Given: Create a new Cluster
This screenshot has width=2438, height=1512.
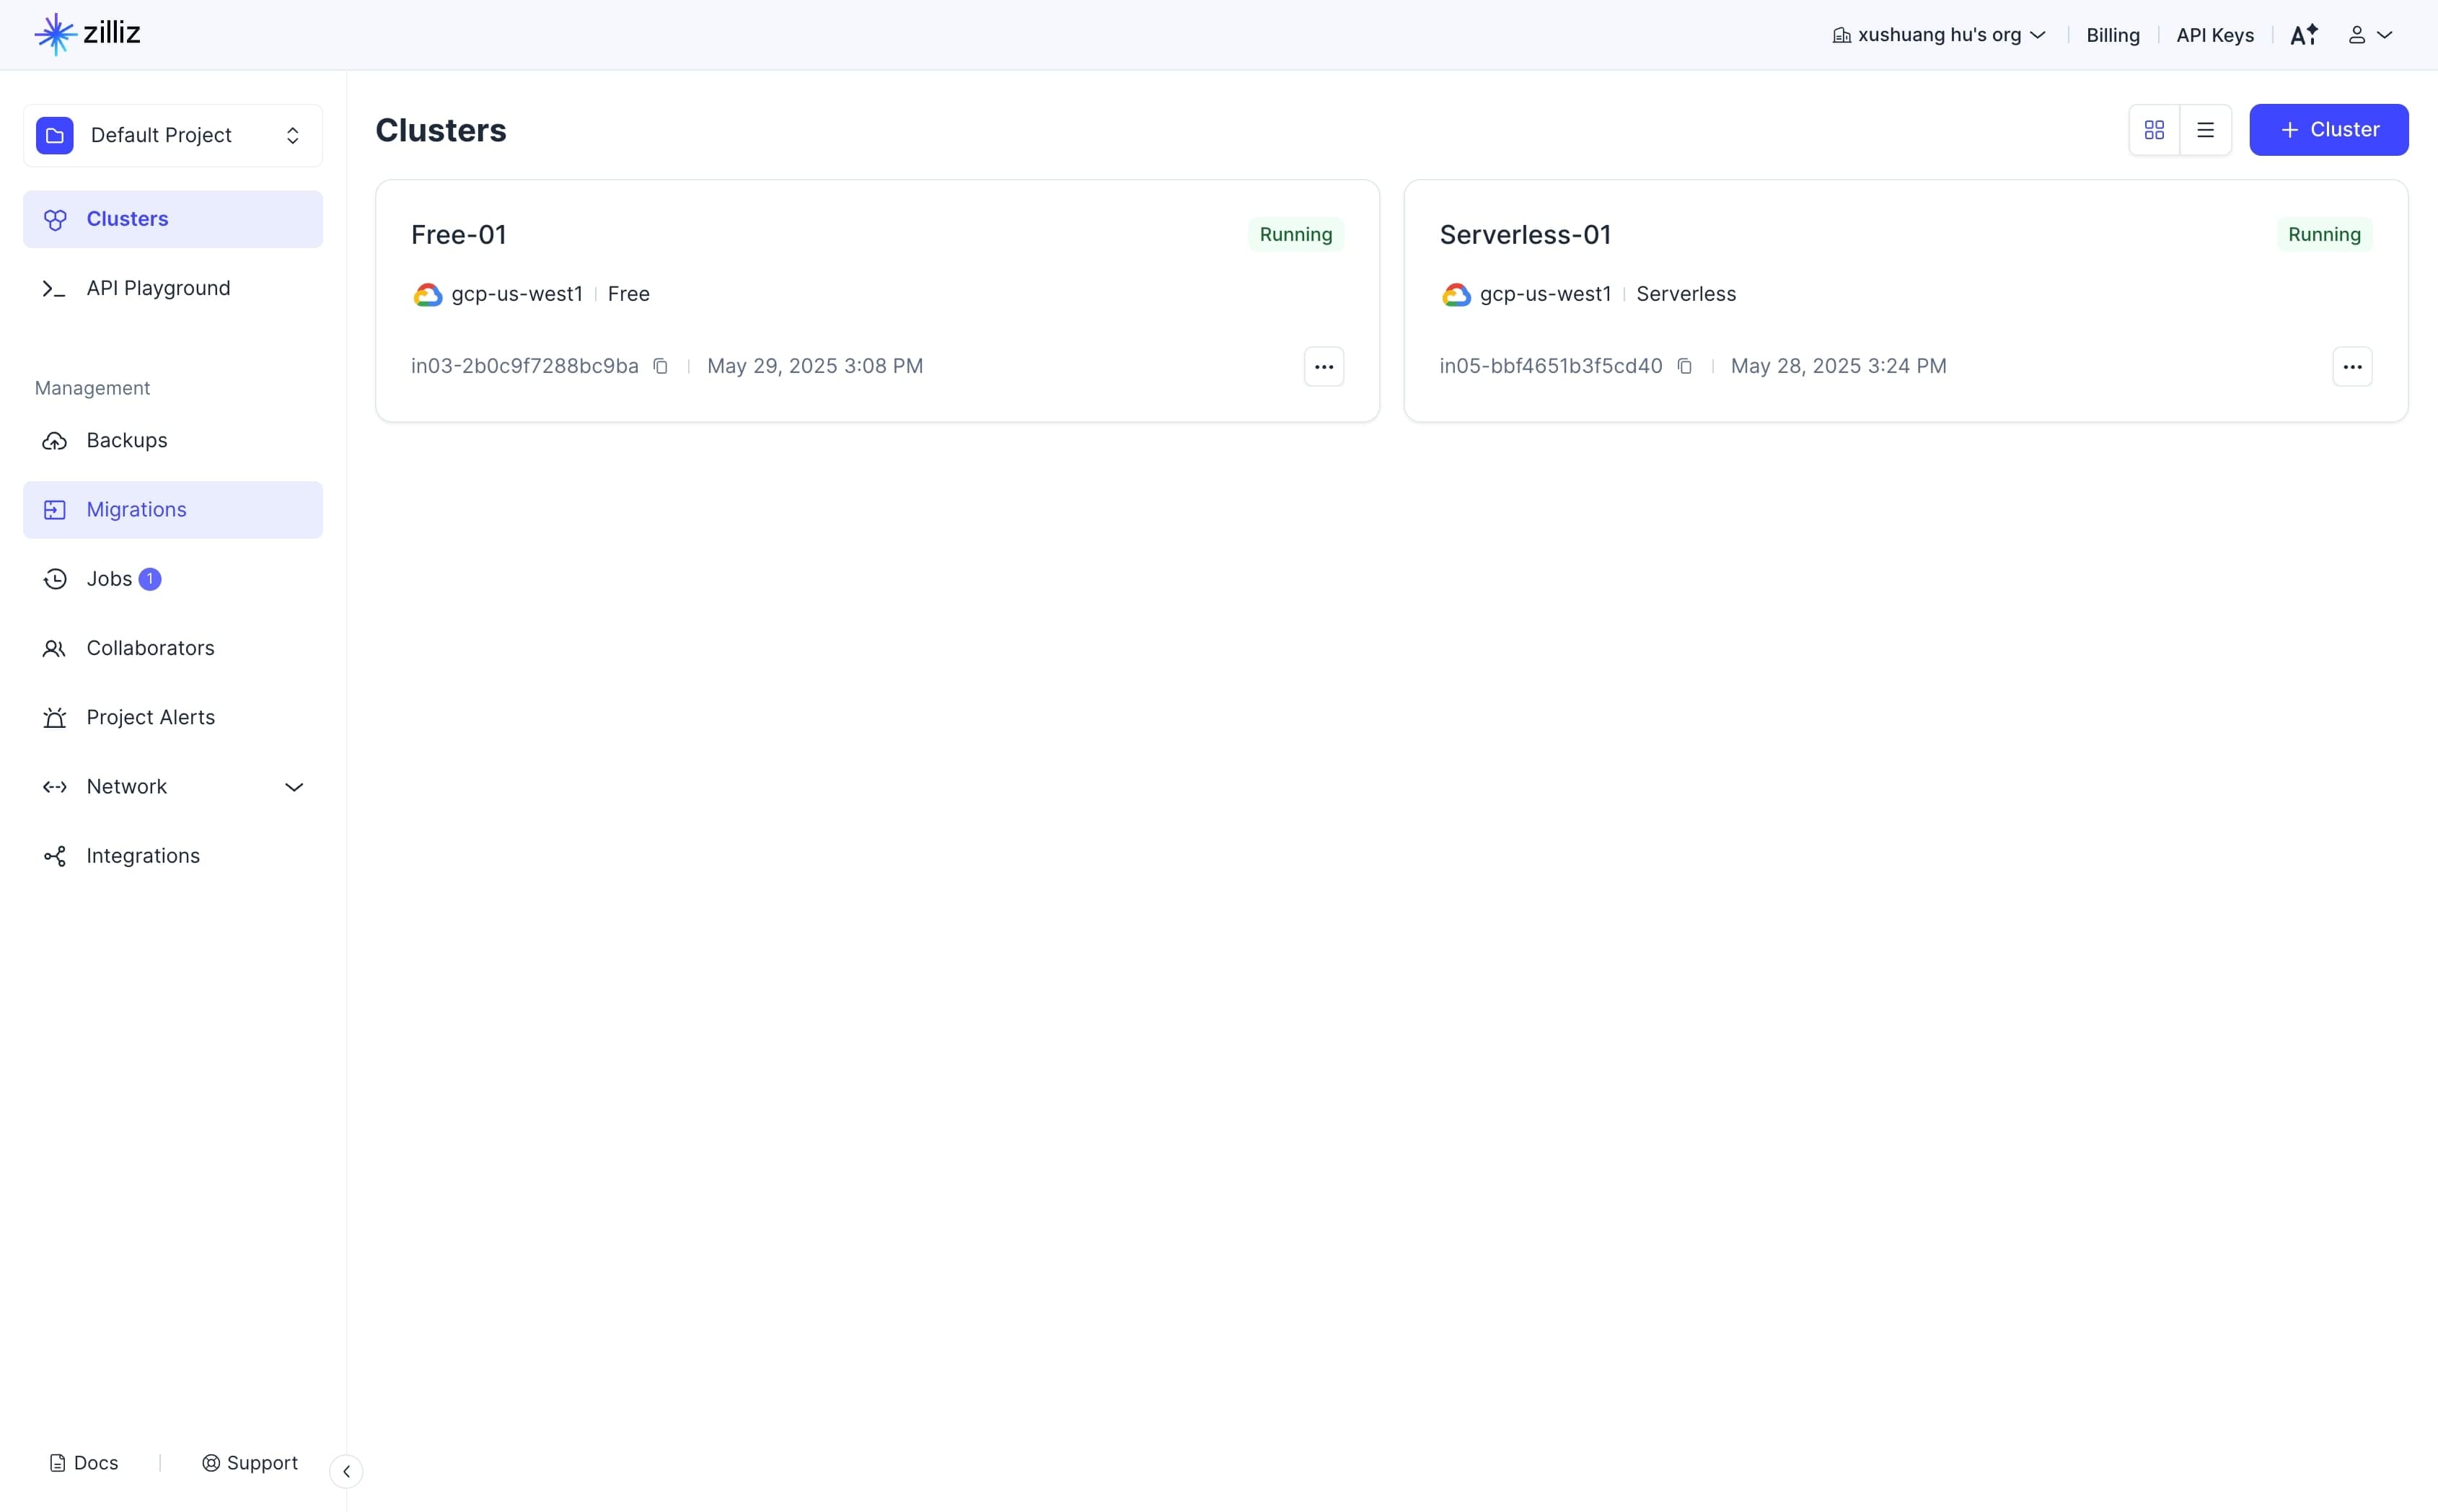Looking at the screenshot, I should (x=2328, y=130).
